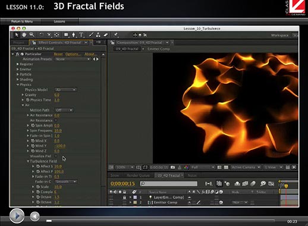This screenshot has height=226, width=308.
Task: Select the Hand tool
Action: tap(24, 35)
